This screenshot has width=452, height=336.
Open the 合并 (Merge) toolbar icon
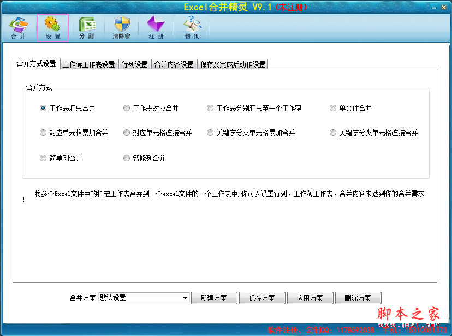pos(19,28)
